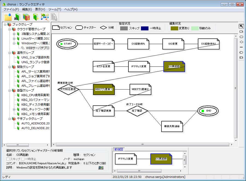
Task: Select KBG_メモリ使用率 tree item
Action: click(36, 114)
